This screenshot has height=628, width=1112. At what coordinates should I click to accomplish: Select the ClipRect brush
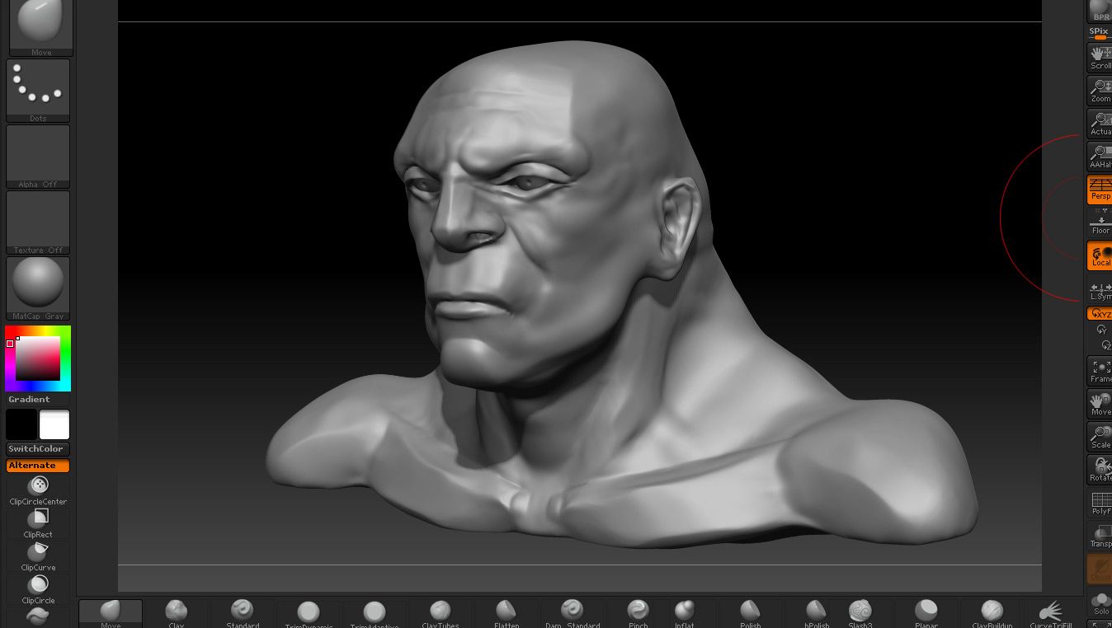tap(38, 523)
